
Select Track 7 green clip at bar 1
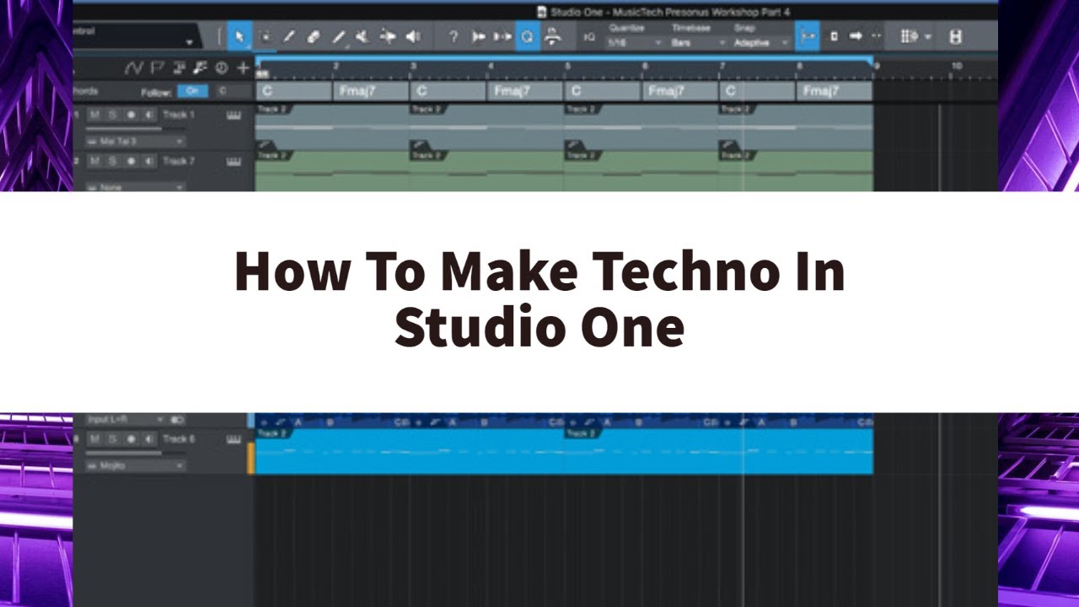click(332, 172)
